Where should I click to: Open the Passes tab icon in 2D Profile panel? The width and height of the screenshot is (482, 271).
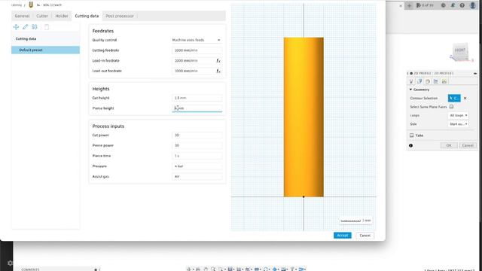coord(436,81)
